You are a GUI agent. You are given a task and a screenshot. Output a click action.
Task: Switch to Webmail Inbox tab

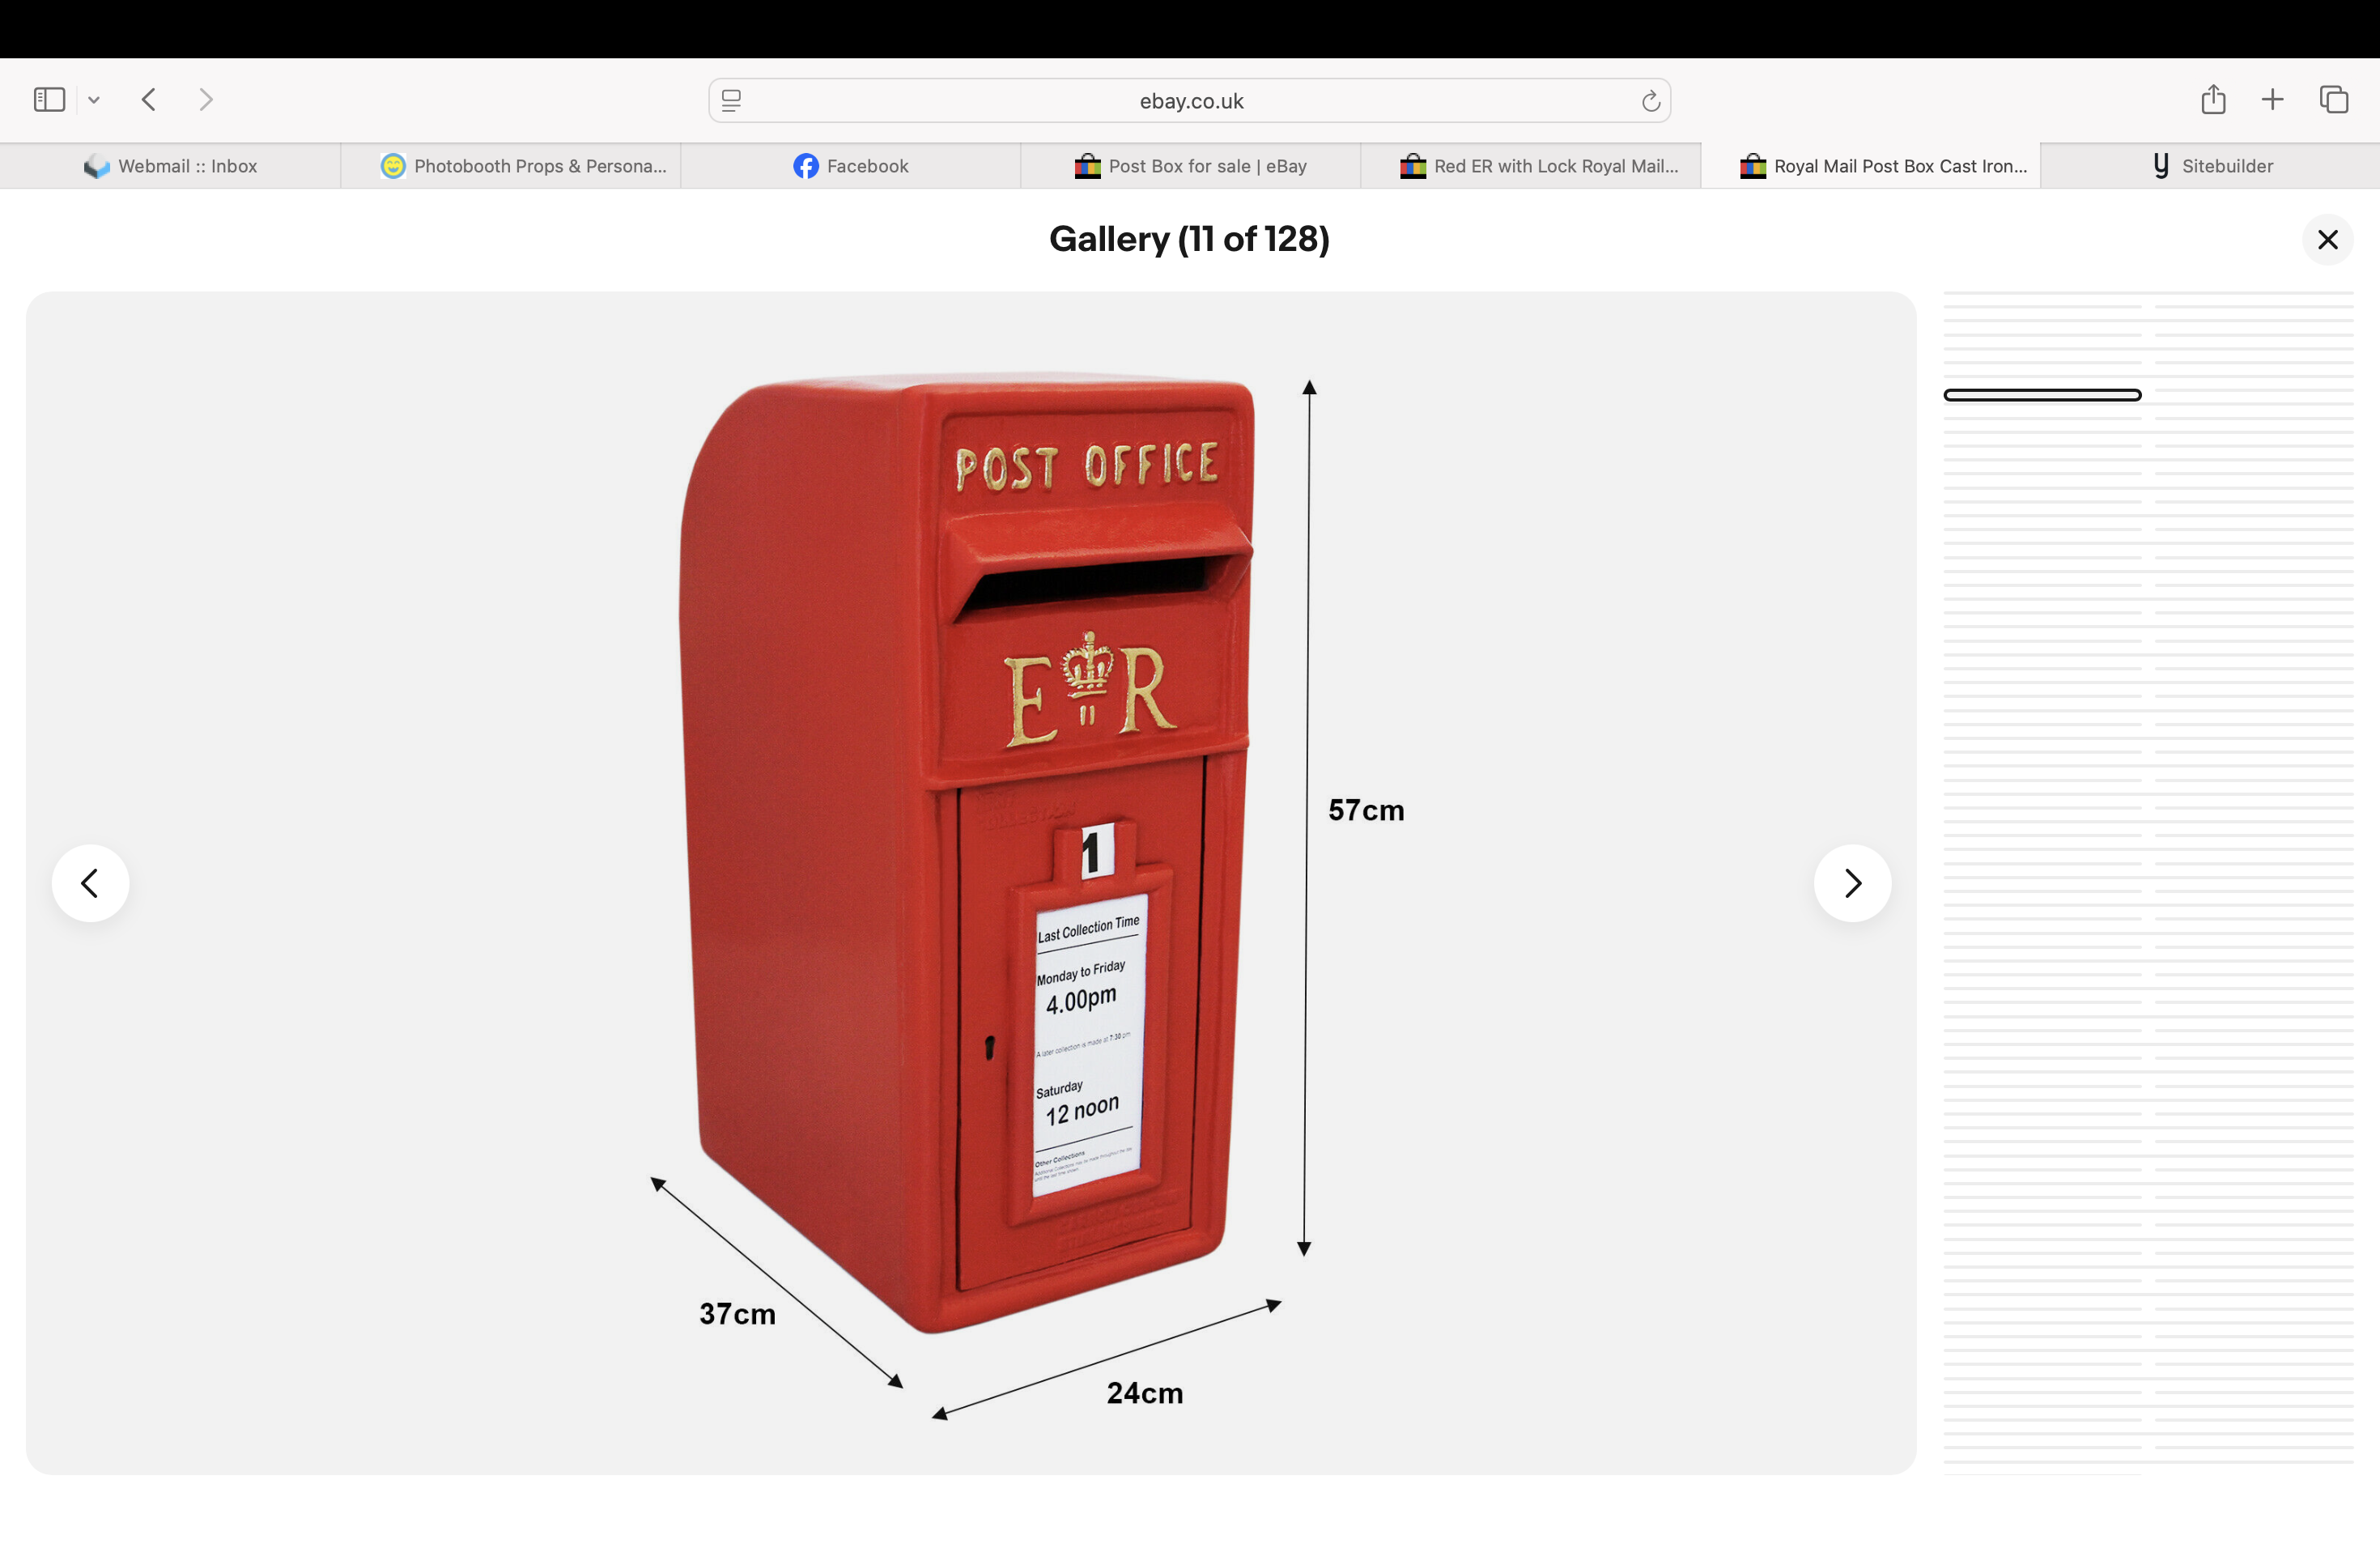[170, 166]
